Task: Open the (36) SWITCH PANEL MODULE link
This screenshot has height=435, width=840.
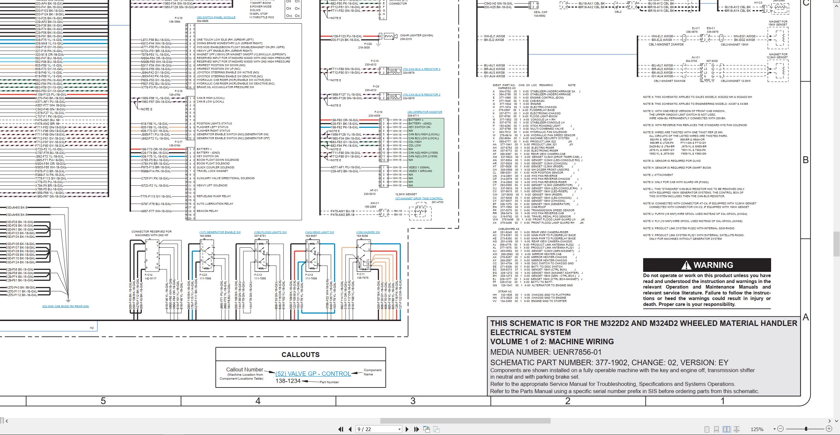Action: click(216, 17)
